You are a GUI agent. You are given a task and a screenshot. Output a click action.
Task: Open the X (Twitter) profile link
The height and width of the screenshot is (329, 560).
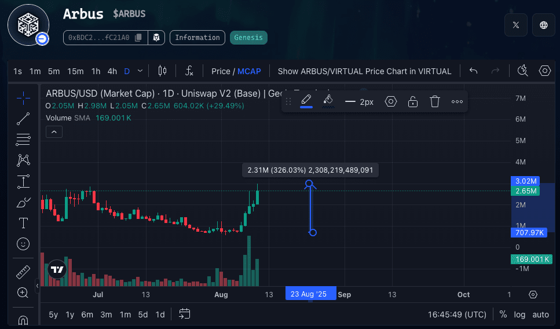[515, 25]
